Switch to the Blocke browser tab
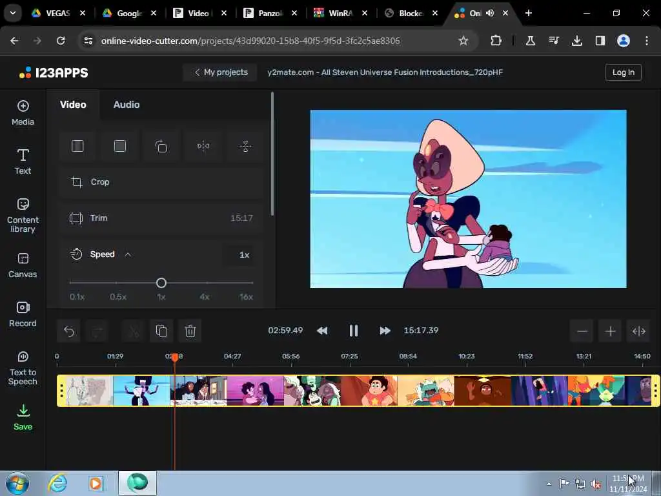 411,13
